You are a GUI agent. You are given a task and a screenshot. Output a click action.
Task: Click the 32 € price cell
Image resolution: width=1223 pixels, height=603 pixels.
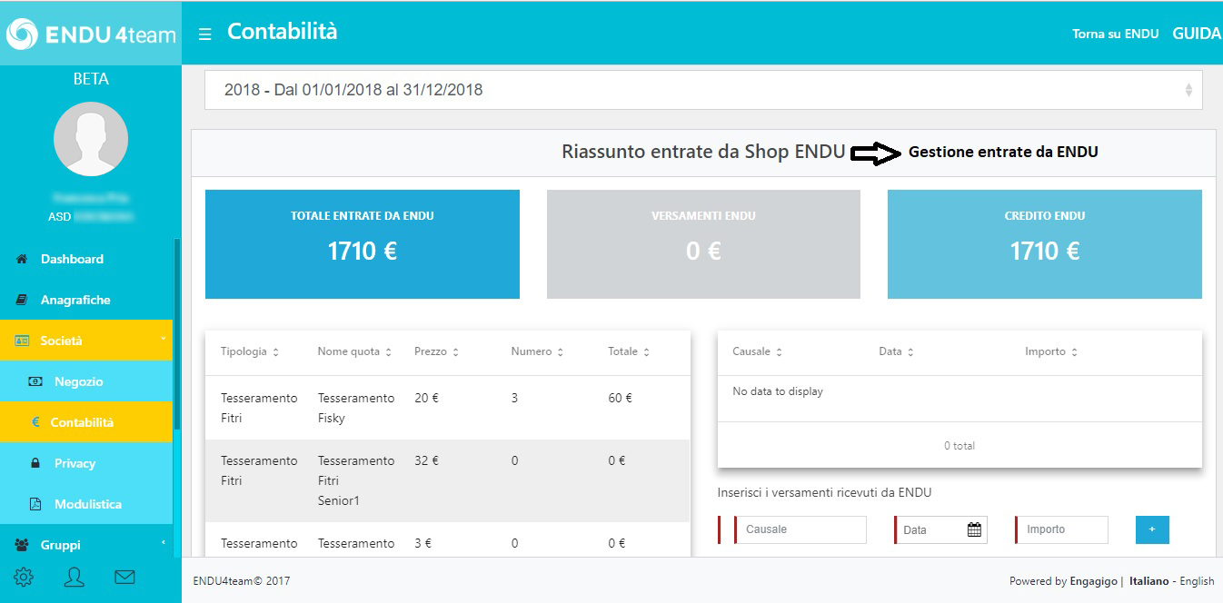(426, 460)
